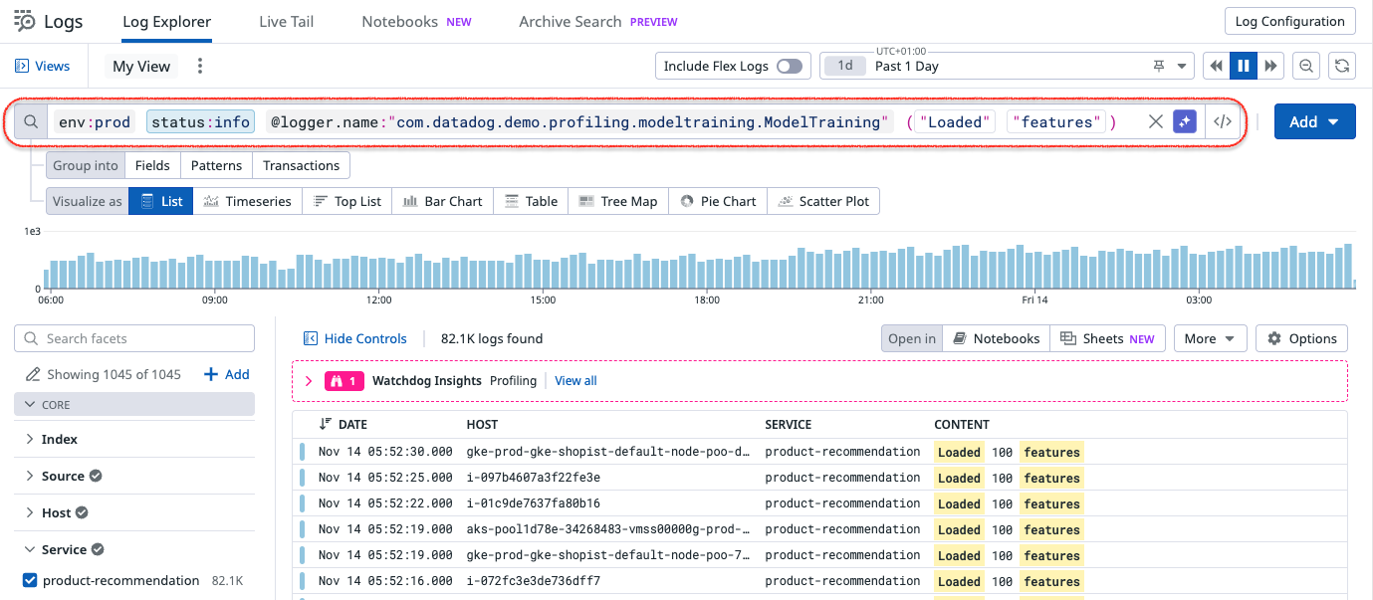The width and height of the screenshot is (1373, 600).
Task: Click the Log Configuration button
Action: [x=1289, y=21]
